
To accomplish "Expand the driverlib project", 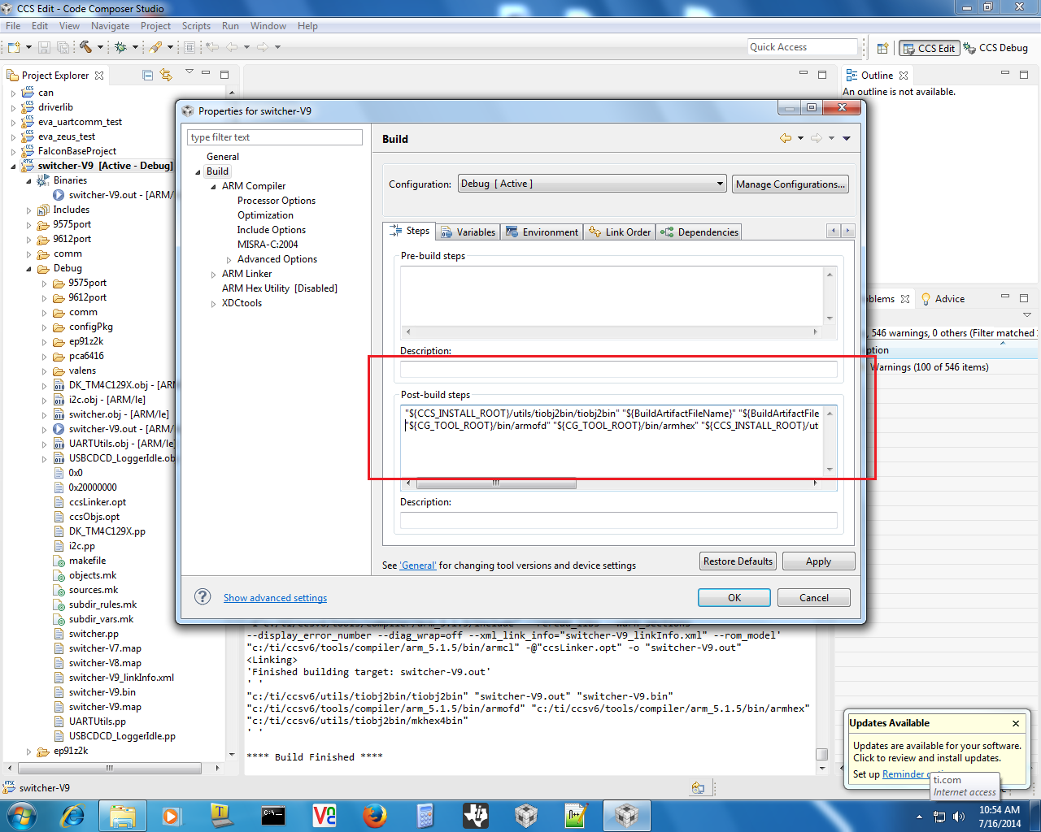I will [13, 108].
